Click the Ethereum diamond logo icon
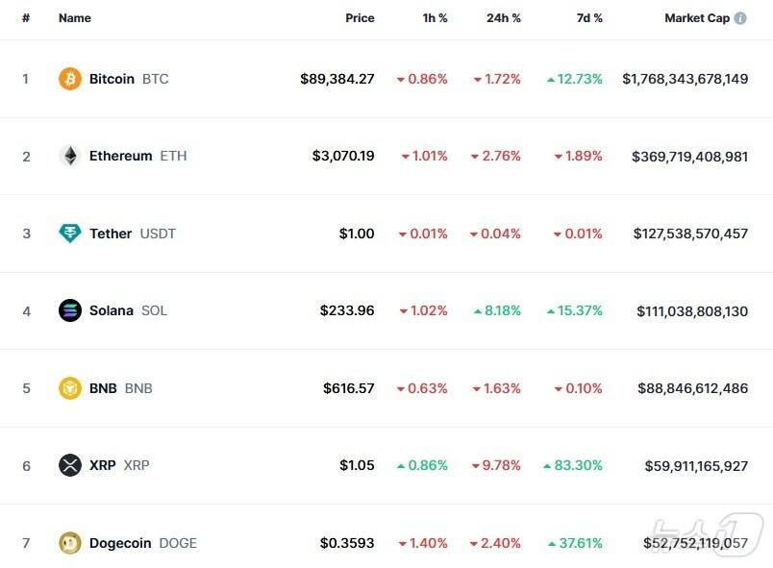 70,156
